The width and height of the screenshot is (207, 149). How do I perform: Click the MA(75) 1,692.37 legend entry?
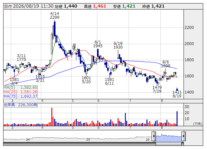click(x=21, y=96)
